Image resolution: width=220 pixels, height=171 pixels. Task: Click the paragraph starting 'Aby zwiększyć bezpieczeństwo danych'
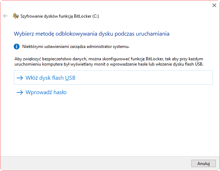(x=109, y=61)
